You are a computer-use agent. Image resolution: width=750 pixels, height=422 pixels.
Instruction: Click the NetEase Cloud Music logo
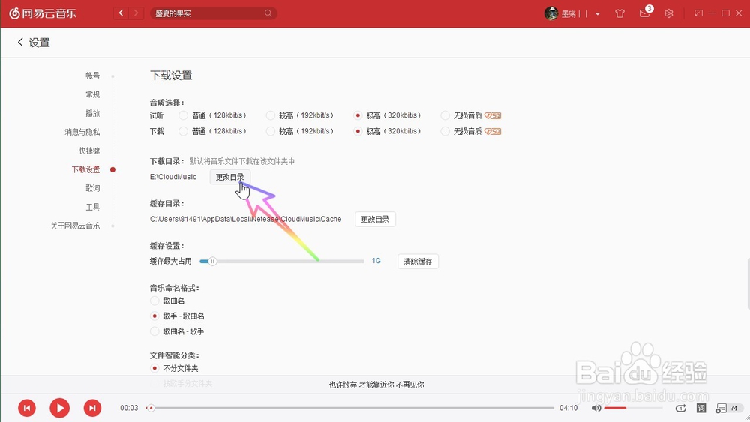tap(43, 13)
